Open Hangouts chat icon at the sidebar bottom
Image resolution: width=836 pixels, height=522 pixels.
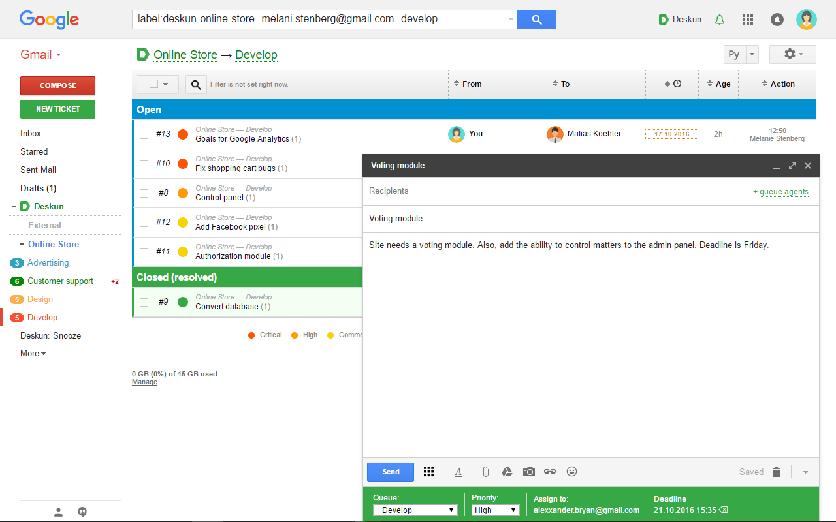[x=82, y=512]
